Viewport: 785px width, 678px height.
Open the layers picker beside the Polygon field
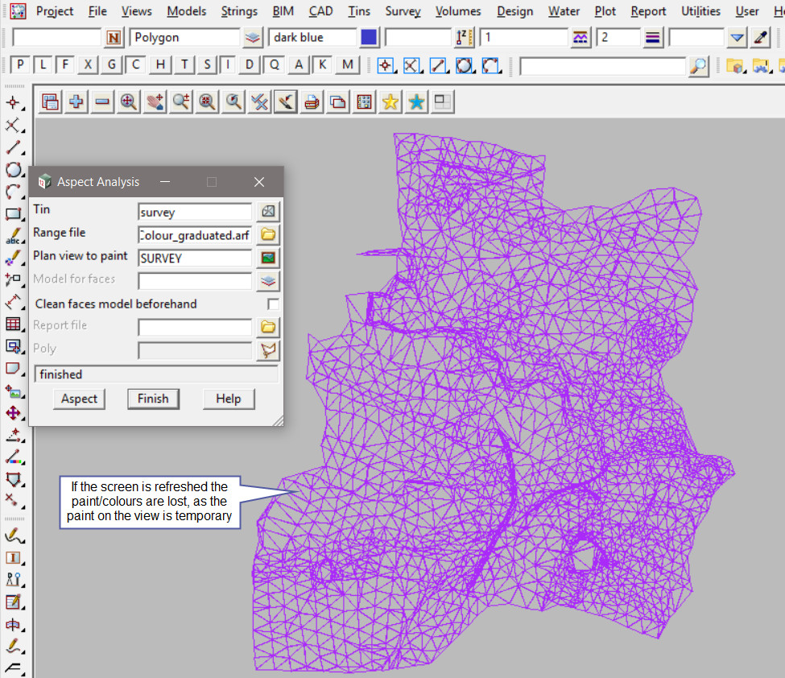(x=253, y=38)
